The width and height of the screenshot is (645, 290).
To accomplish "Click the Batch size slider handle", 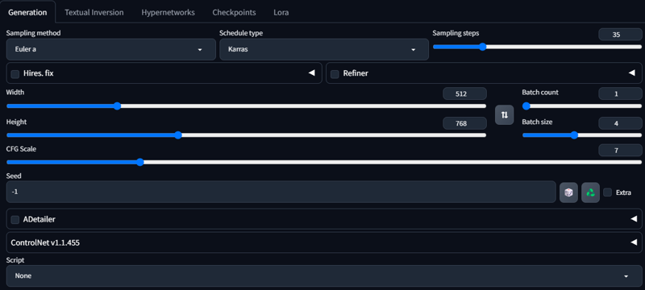I will (574, 135).
